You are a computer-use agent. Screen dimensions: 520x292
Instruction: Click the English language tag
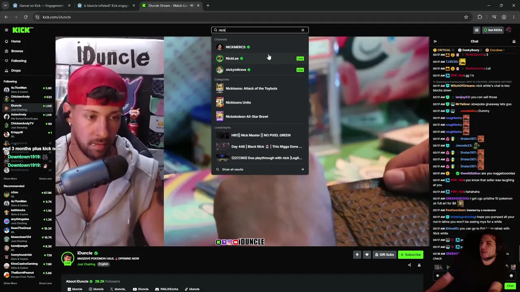coord(103,264)
